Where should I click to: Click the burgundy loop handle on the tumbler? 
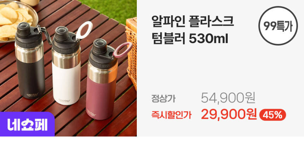tap(122, 50)
